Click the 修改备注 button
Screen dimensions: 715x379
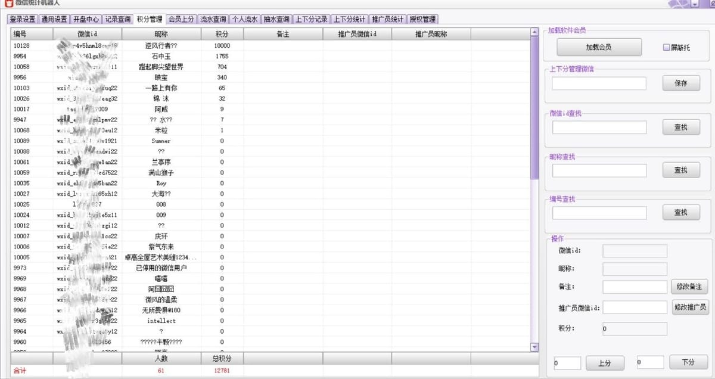click(x=689, y=287)
